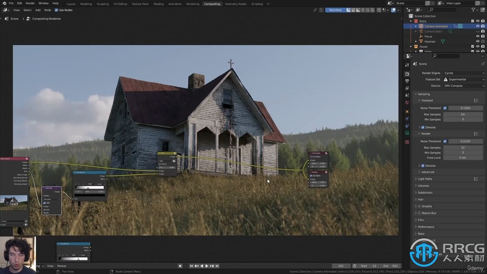
Task: Select Camera Animated in outliner
Action: click(436, 26)
